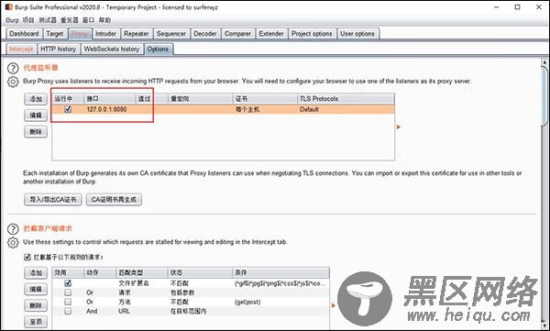
Task: Select the Options sub-tab
Action: pos(158,50)
